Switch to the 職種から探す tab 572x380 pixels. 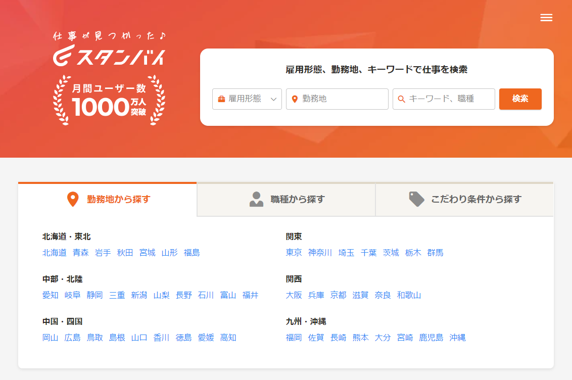click(286, 200)
